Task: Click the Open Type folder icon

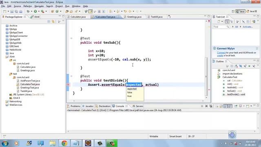Action: click(67, 11)
